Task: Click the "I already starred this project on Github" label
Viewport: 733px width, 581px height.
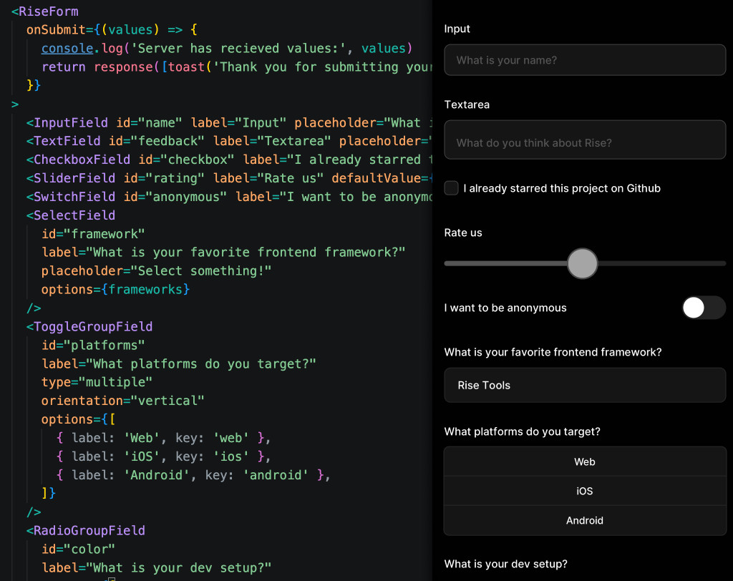Action: pyautogui.click(x=562, y=188)
